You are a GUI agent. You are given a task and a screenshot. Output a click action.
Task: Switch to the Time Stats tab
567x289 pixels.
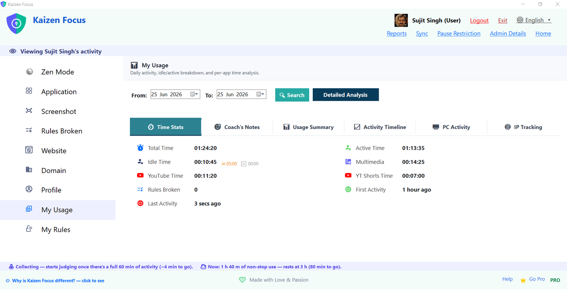(x=166, y=127)
